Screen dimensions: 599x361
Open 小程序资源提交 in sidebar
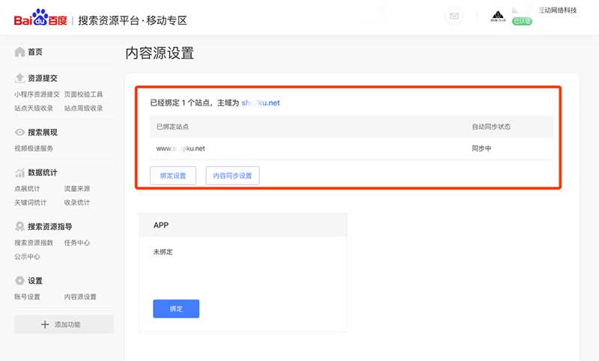point(36,94)
